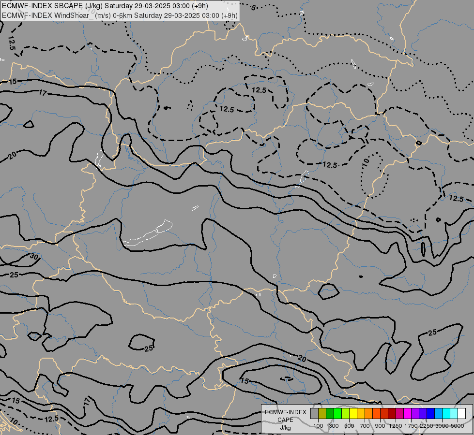Click the legend value 1250
The height and width of the screenshot is (435, 474).
[x=396, y=426]
